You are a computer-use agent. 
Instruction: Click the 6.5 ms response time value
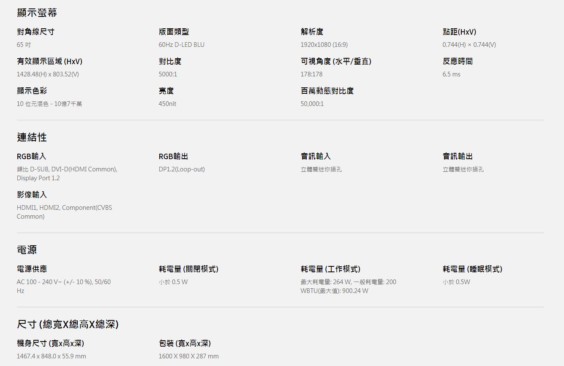[x=451, y=74]
